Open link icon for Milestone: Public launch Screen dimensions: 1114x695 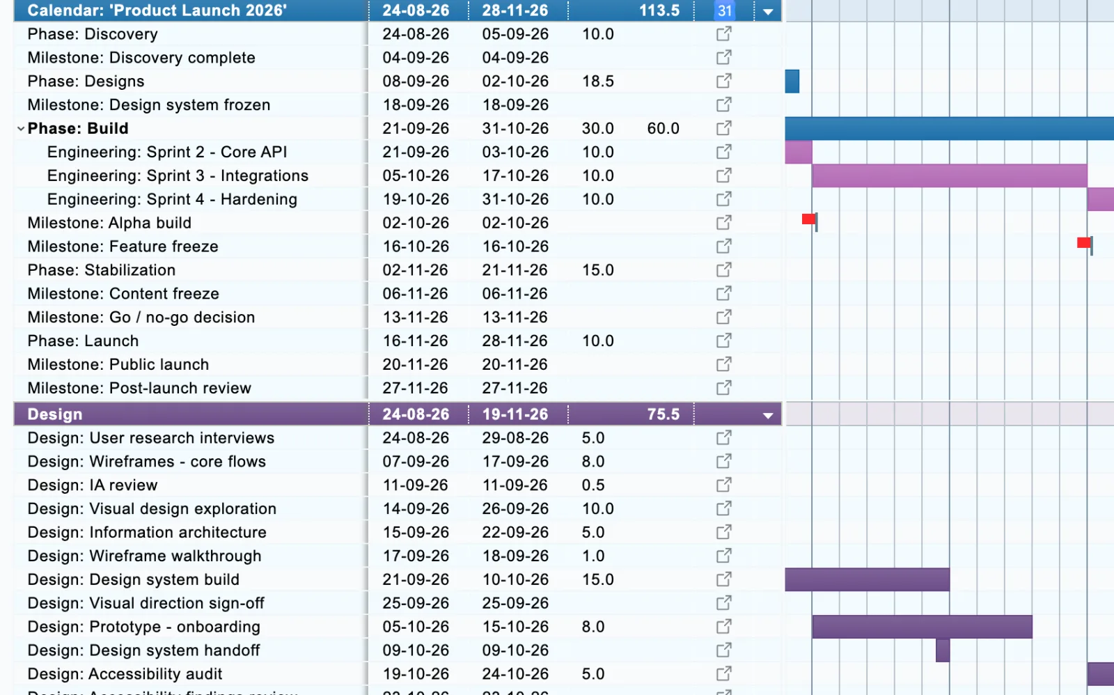[x=724, y=364]
